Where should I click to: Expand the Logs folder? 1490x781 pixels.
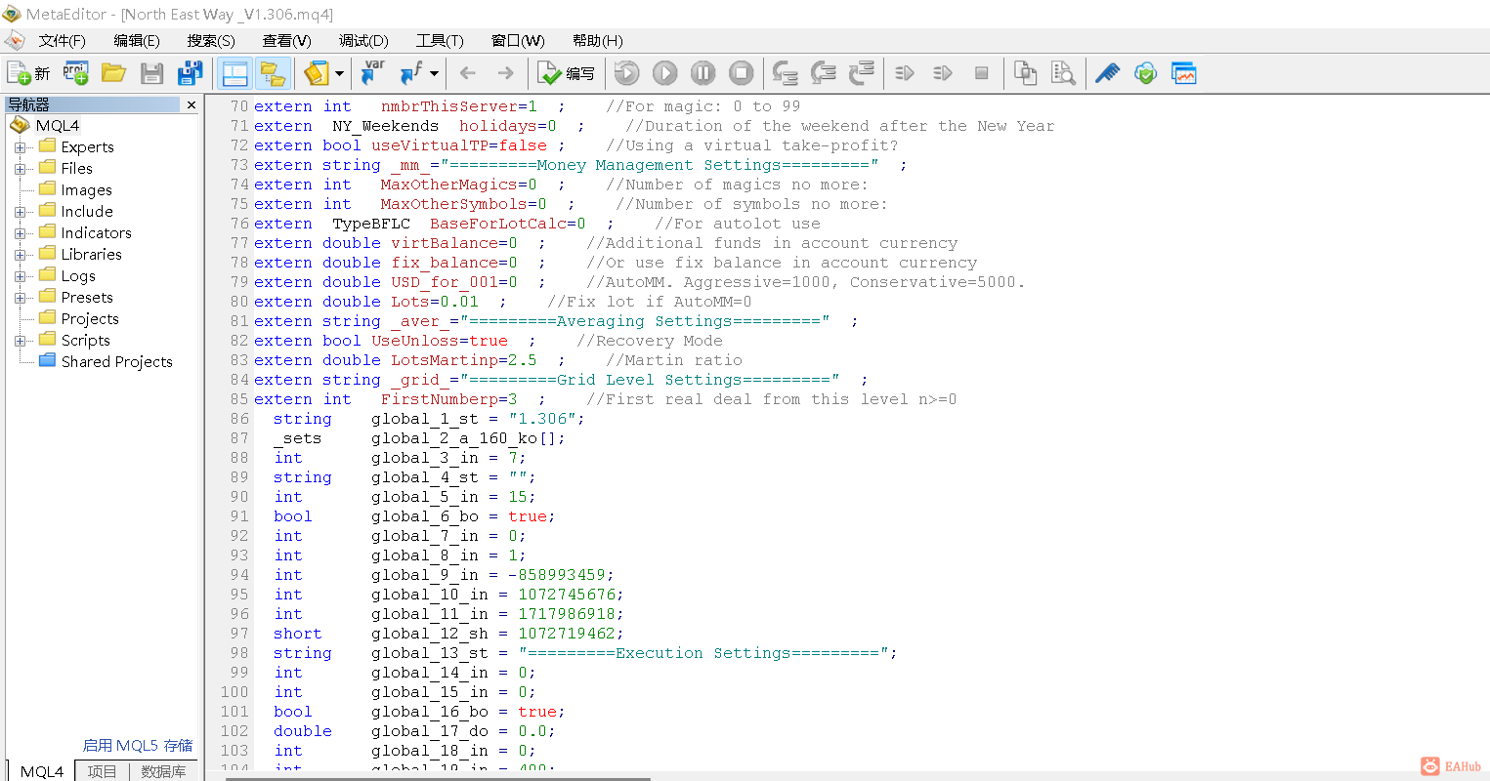[x=20, y=276]
